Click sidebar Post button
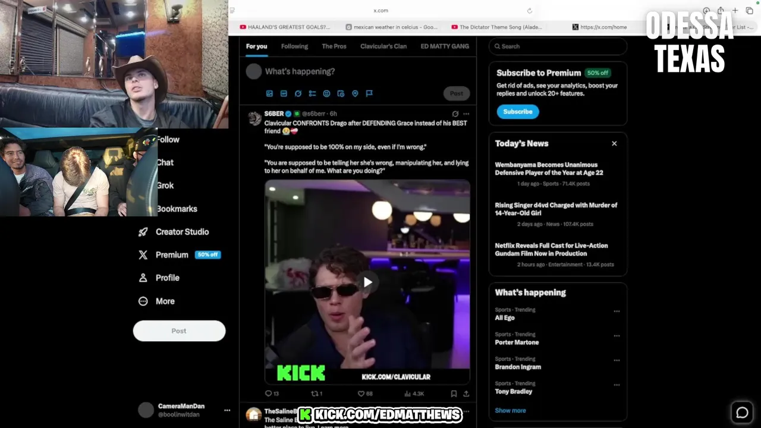 [x=179, y=331]
